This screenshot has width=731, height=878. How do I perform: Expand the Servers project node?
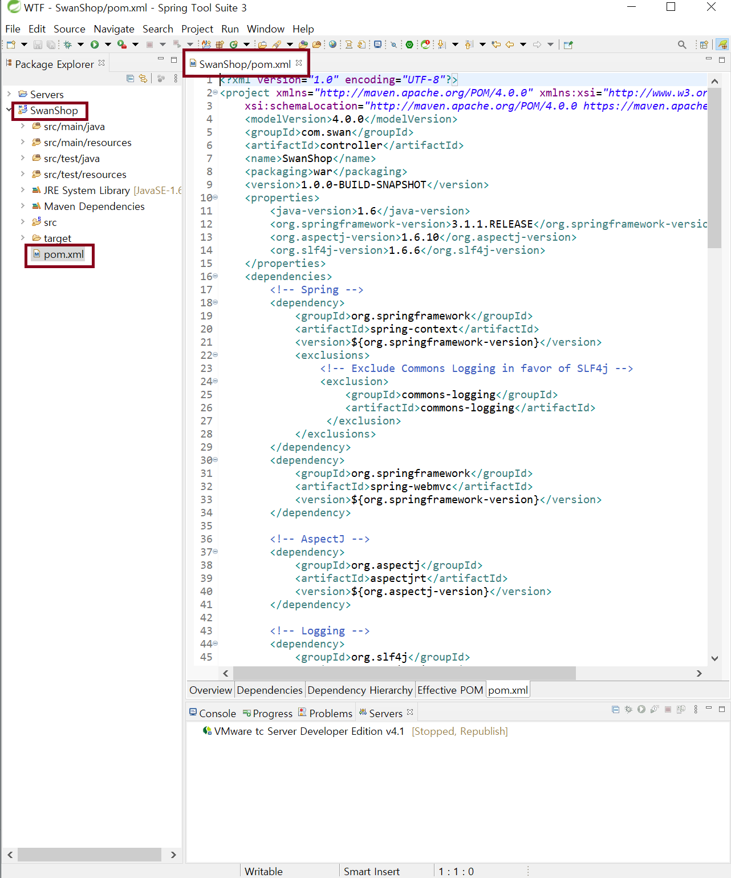(x=9, y=94)
